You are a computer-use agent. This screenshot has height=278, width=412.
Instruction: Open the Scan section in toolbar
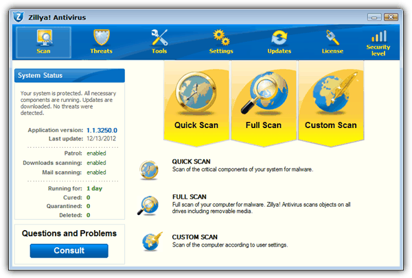tap(43, 42)
